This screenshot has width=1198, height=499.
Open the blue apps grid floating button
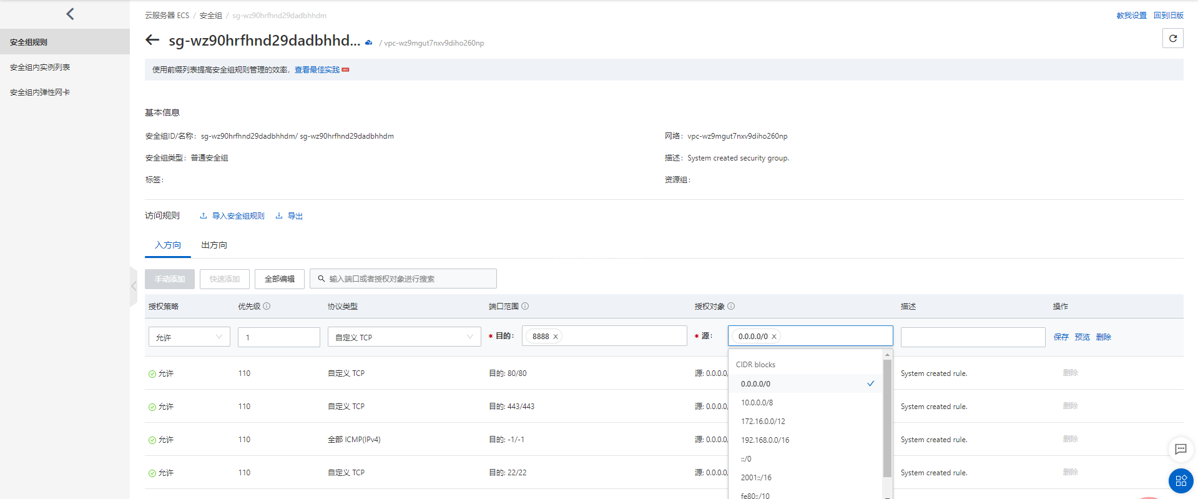1181,481
